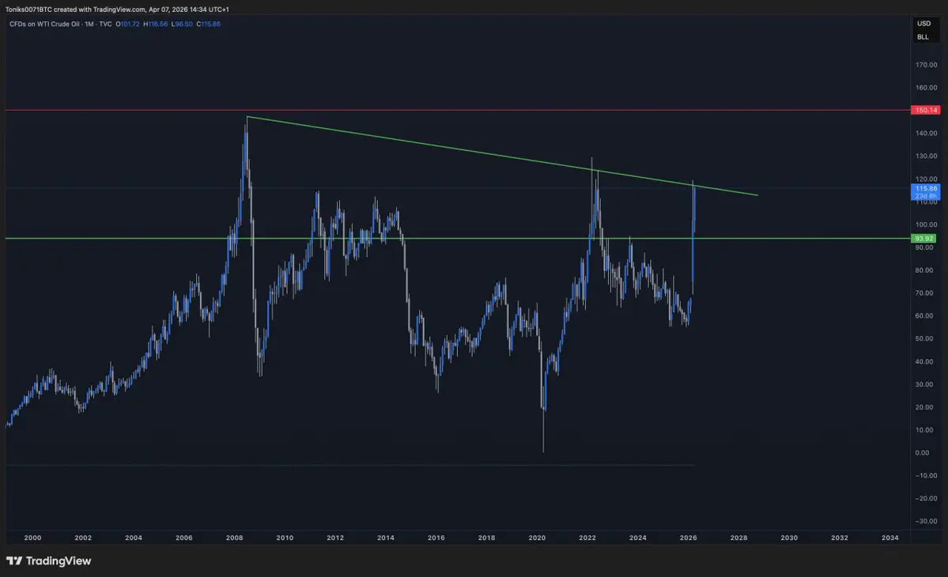Image resolution: width=948 pixels, height=577 pixels.
Task: Click the 140.00 price axis label
Action: pos(926,133)
